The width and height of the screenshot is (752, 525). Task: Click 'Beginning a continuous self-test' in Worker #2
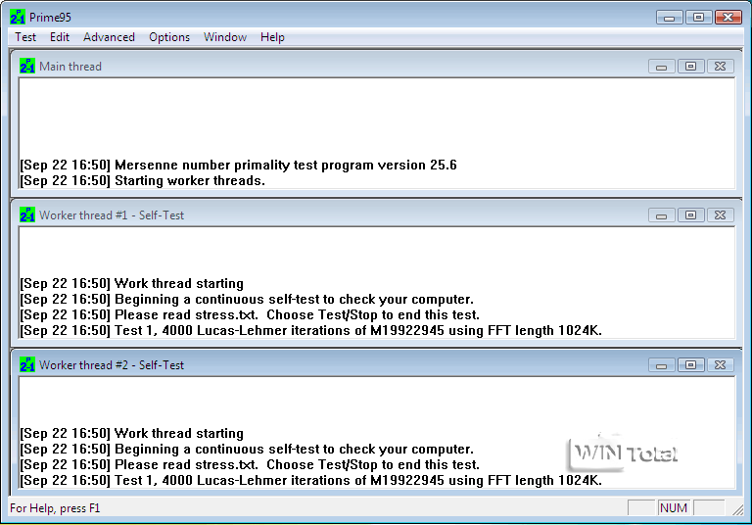pos(247,450)
